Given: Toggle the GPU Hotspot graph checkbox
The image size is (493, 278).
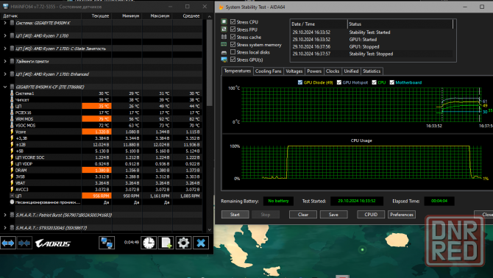Looking at the screenshot, I should (x=339, y=82).
